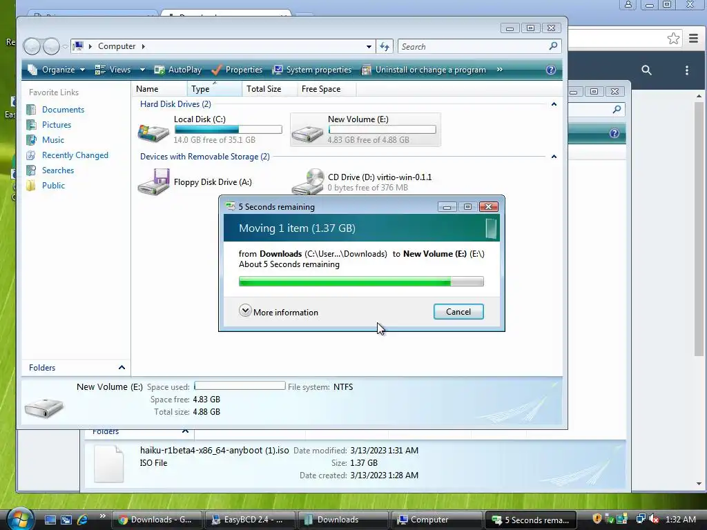Cancel the file move operation

[458, 312]
